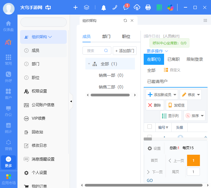211x188 pixels.
Task: Open 消息提醒设置 in side menu
Action: click(43, 159)
